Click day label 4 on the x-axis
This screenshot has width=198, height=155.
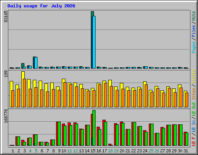[x=30, y=151]
